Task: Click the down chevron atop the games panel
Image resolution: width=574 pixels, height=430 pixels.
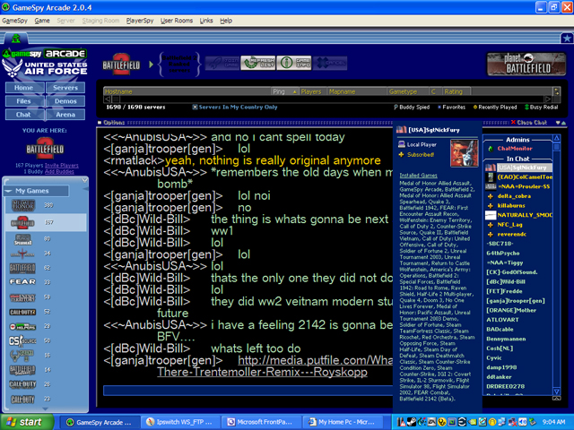Action: [84, 180]
